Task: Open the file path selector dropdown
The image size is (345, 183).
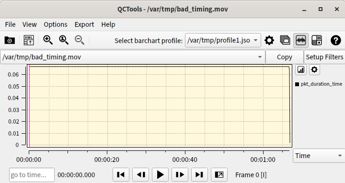Action: tap(133, 57)
